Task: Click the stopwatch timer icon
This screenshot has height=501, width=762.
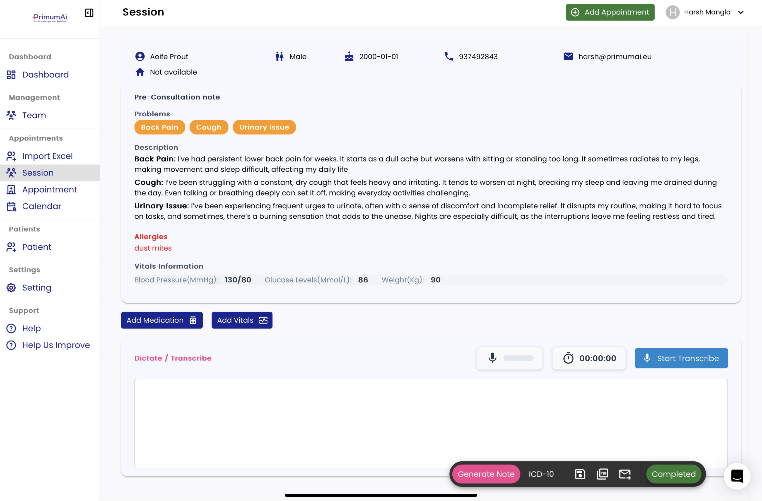Action: click(568, 358)
